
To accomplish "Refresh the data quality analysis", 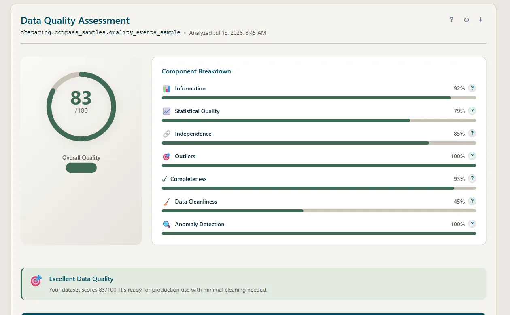I will [466, 19].
